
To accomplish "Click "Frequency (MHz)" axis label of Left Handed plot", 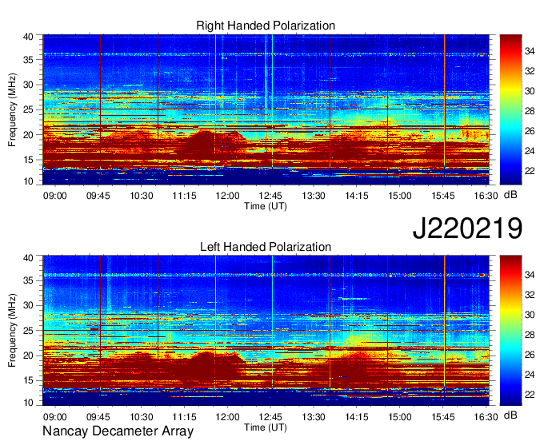I will tap(12, 331).
